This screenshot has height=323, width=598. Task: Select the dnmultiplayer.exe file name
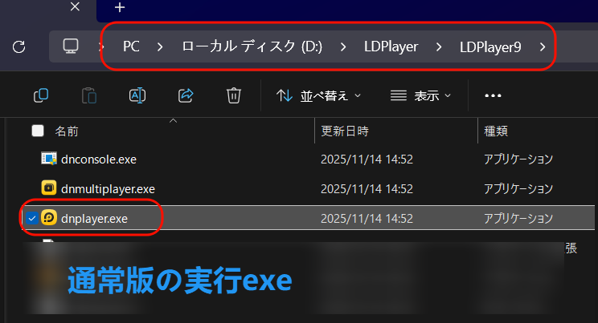108,188
